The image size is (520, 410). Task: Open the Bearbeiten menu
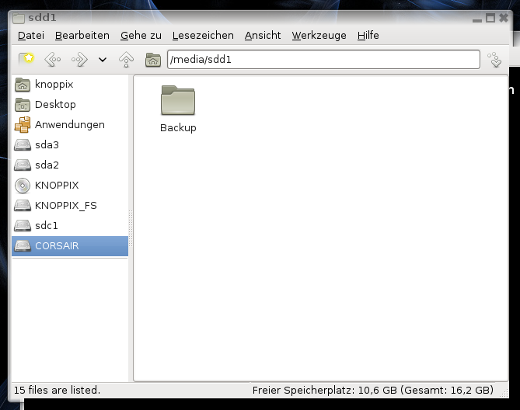(x=82, y=36)
